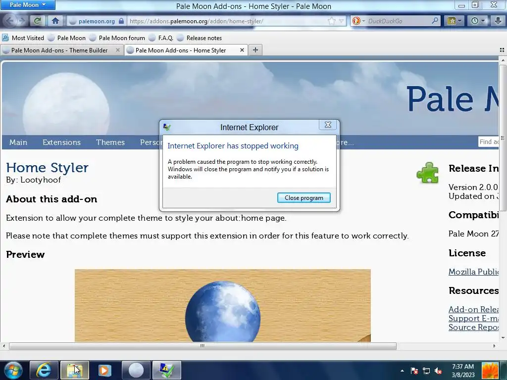Open the Themes section
This screenshot has height=380, width=507.
click(x=110, y=142)
